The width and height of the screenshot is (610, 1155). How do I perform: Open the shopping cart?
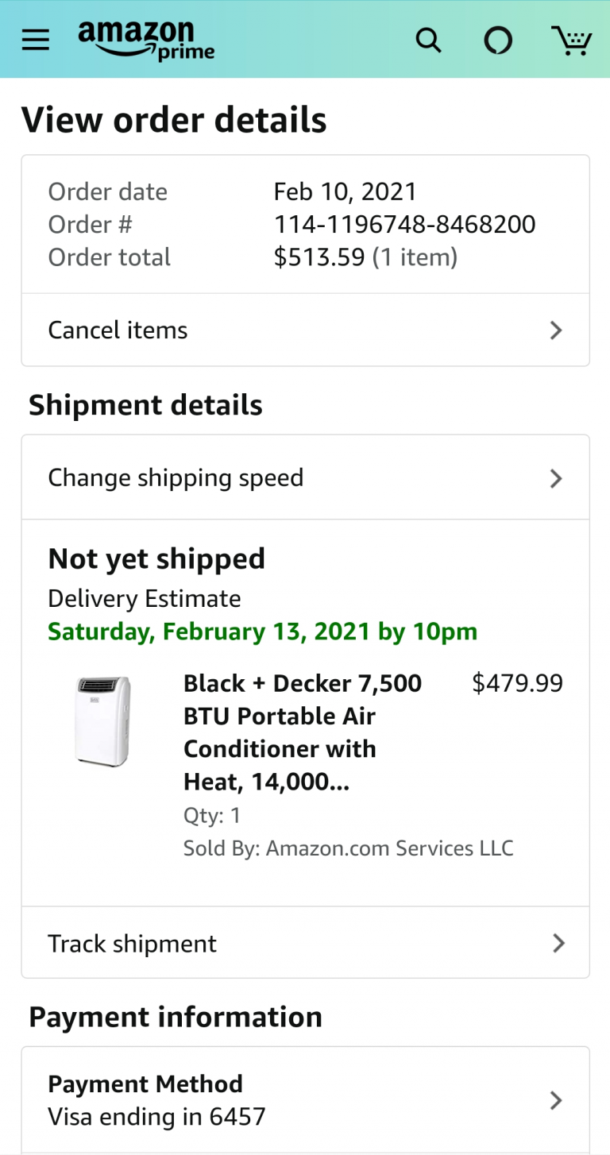click(571, 41)
